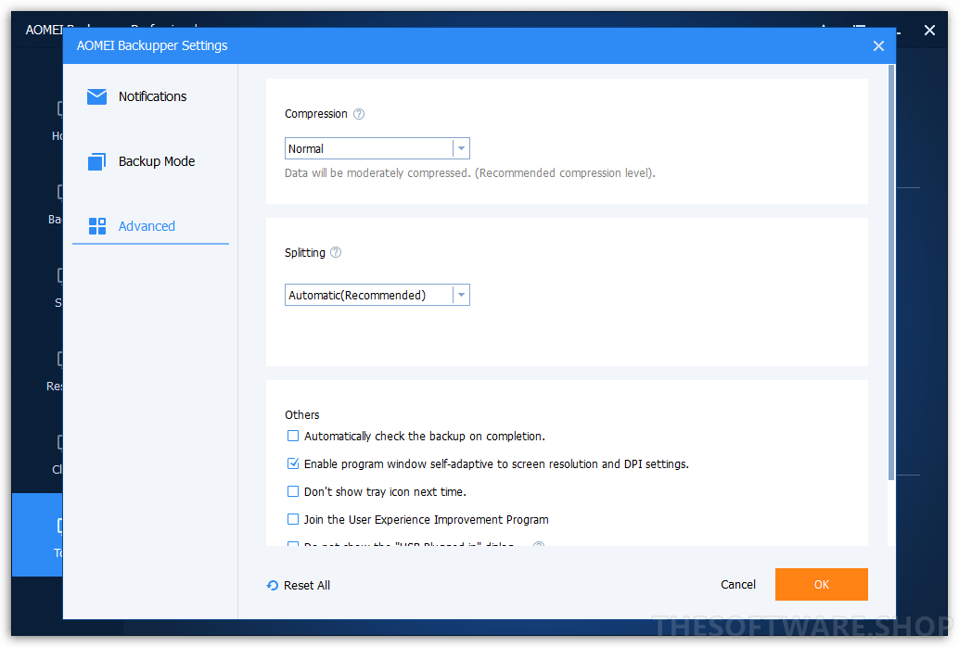Confirm settings with the orange OK button
The height and width of the screenshot is (647, 959).
click(x=821, y=585)
